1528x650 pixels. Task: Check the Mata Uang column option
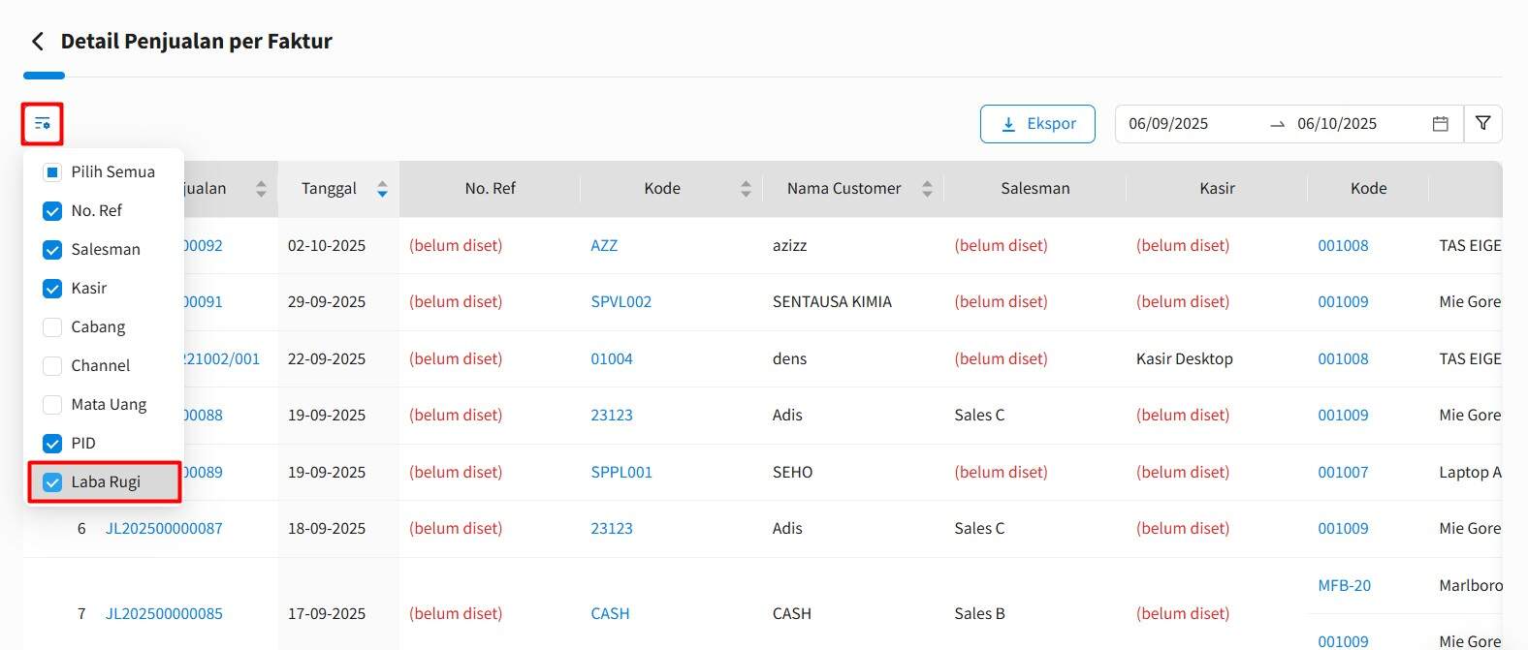(52, 405)
